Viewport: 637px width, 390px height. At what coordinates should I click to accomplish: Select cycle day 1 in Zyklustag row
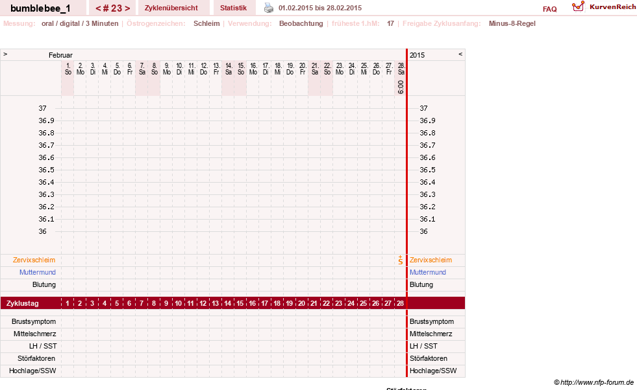click(x=68, y=303)
